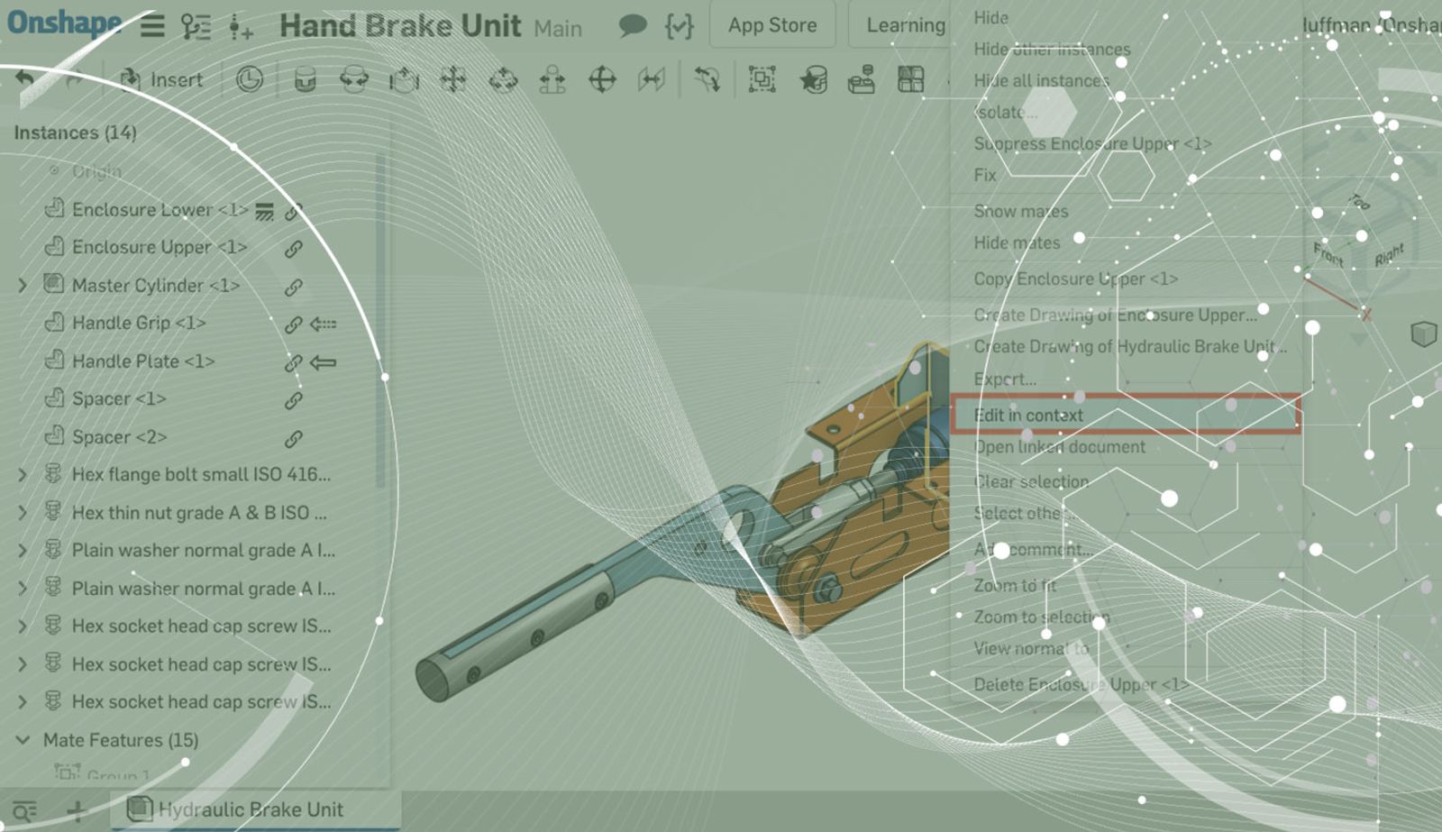Select the history clock icon in toolbar
The height and width of the screenshot is (832, 1442).
(x=250, y=80)
